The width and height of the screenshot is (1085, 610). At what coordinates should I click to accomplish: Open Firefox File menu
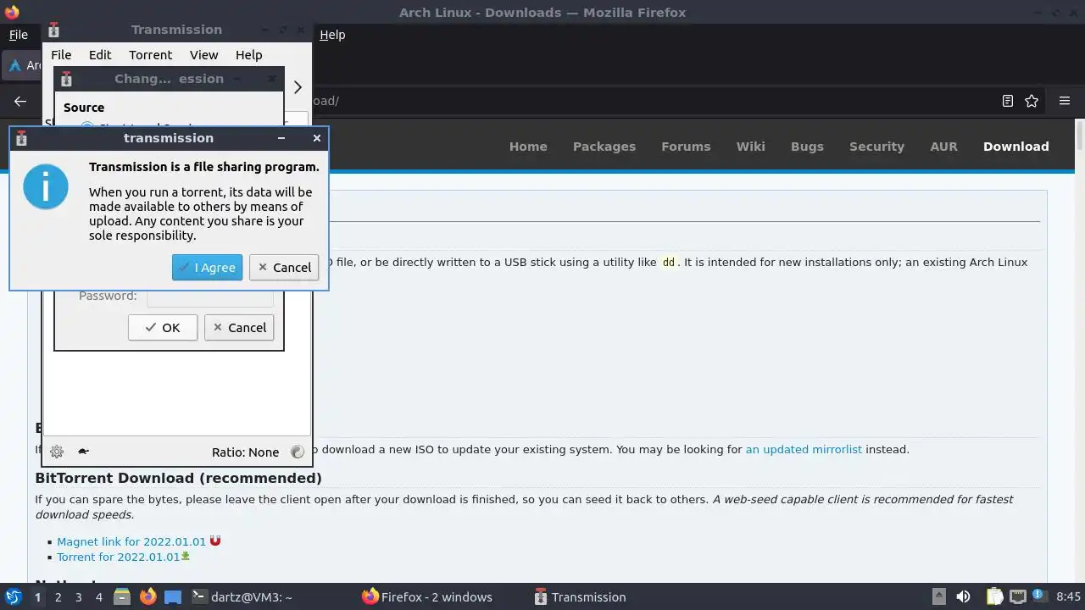tap(18, 35)
